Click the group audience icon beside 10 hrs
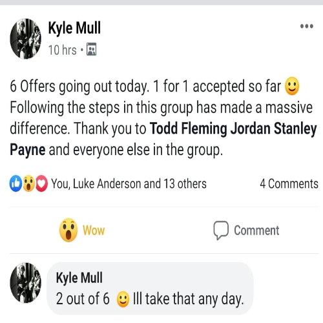This screenshot has width=323, height=323. point(92,49)
